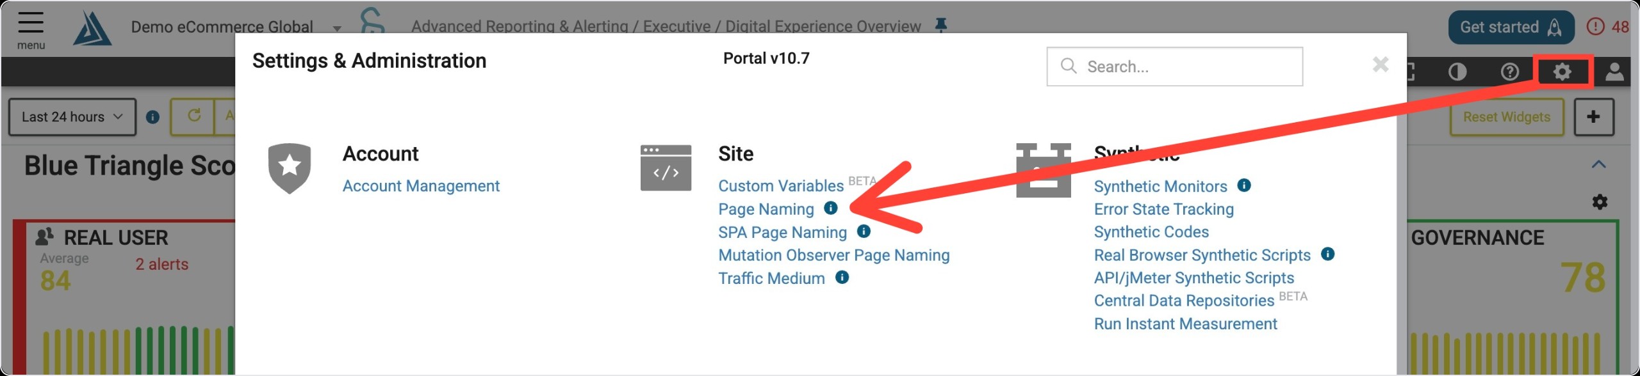Open Account Management link
The width and height of the screenshot is (1640, 376).
[x=421, y=186]
